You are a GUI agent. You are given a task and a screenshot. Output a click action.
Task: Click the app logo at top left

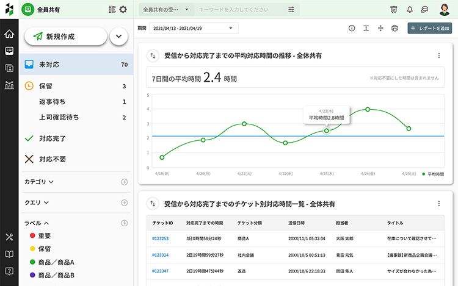click(9, 9)
